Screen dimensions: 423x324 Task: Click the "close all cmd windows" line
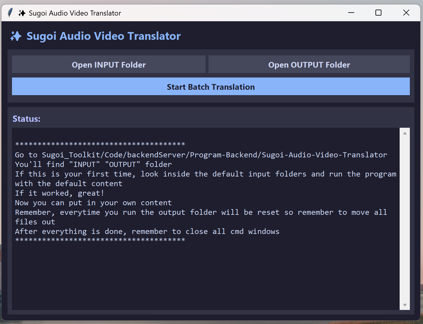tap(147, 232)
